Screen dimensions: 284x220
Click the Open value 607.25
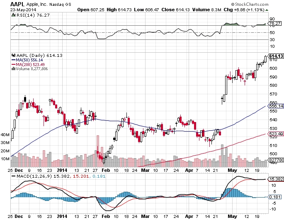97,10
